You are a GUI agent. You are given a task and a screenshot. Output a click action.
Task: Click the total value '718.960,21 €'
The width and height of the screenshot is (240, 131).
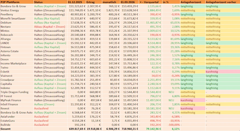pos(130,129)
